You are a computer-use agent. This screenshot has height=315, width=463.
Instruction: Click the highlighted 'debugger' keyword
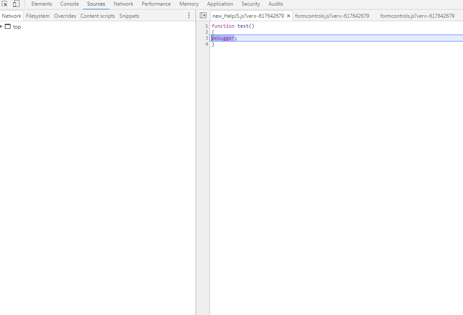coord(223,38)
